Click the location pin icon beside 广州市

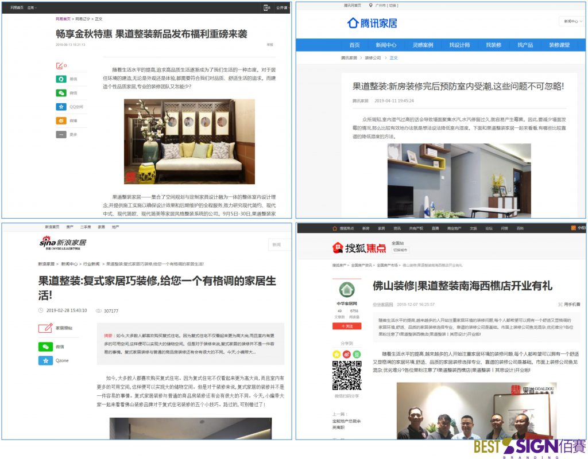tap(371, 5)
